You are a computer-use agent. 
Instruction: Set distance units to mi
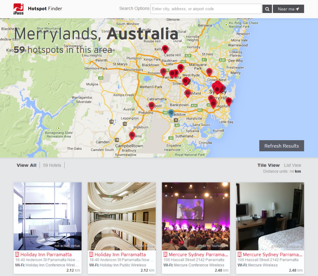click(x=291, y=171)
